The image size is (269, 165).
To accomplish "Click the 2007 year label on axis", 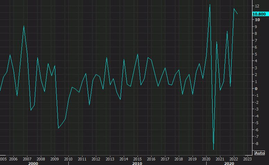I will point(27,159).
